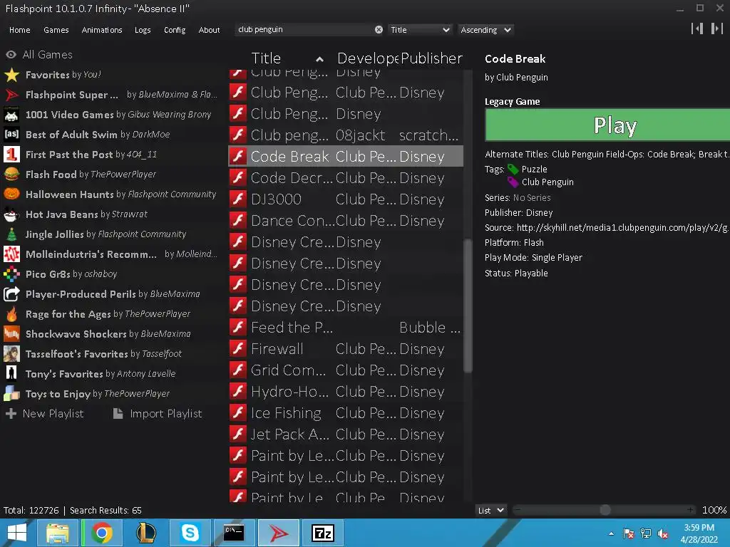This screenshot has height=547, width=730.
Task: Click the Rage for the Ages flame icon
Action: [11, 314]
